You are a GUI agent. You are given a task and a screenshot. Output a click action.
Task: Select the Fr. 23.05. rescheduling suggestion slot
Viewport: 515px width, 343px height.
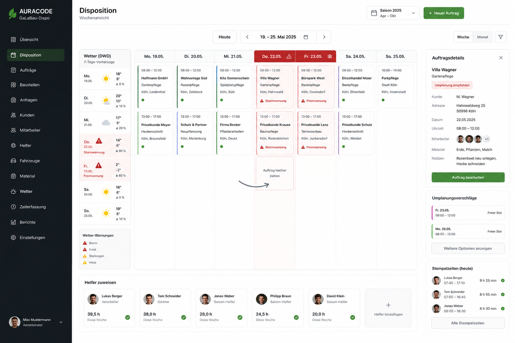(x=468, y=213)
